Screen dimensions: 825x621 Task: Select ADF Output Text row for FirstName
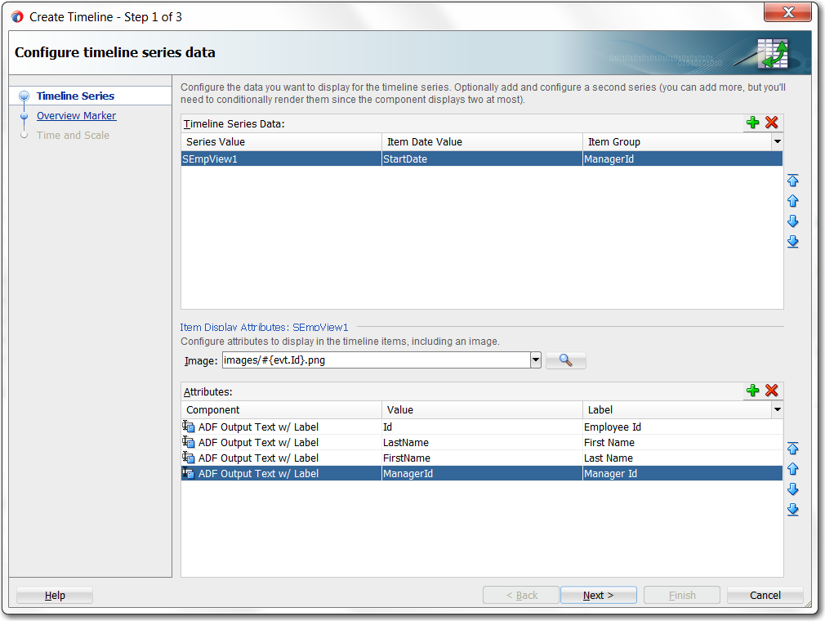281,458
